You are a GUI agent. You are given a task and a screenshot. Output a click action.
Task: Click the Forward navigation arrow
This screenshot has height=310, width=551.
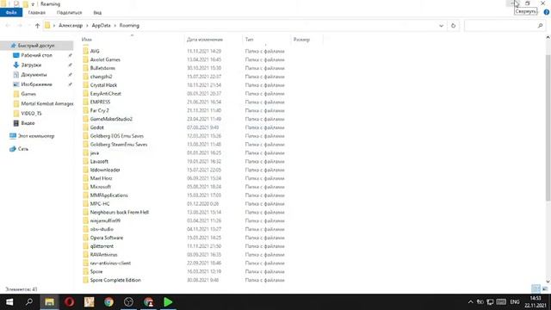tap(20, 25)
